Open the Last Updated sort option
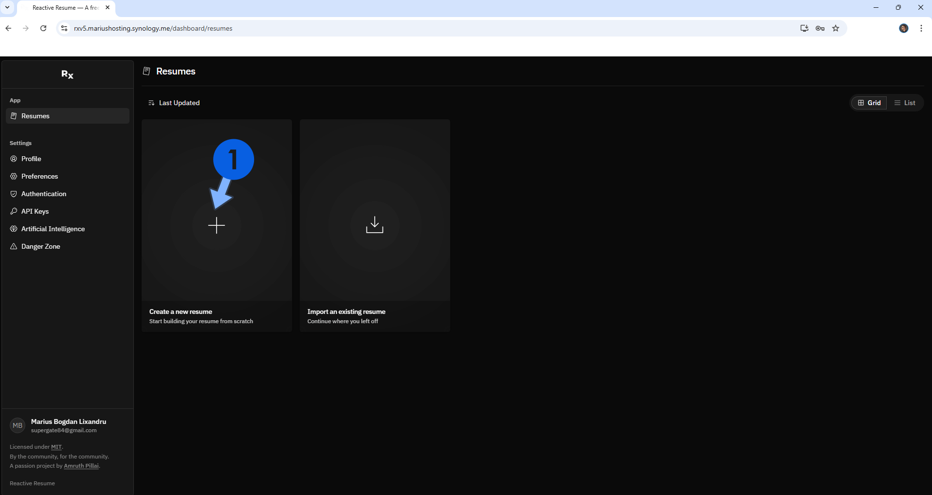 coord(174,103)
